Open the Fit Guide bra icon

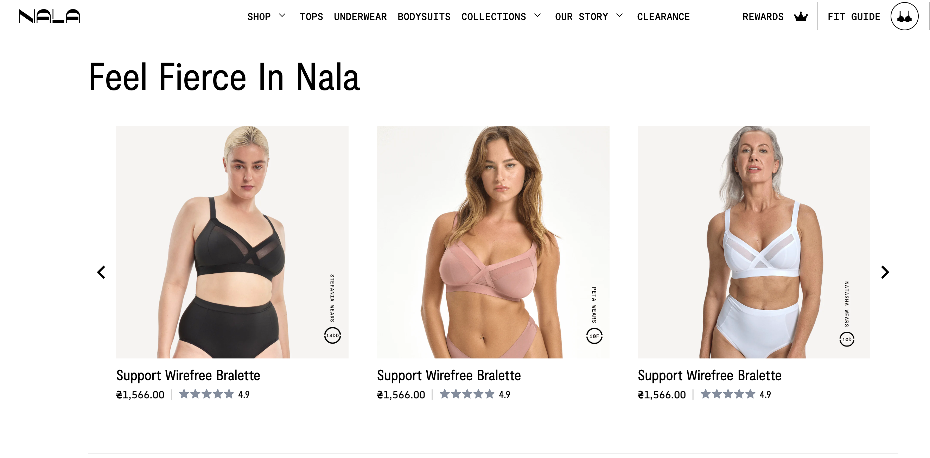tap(904, 16)
